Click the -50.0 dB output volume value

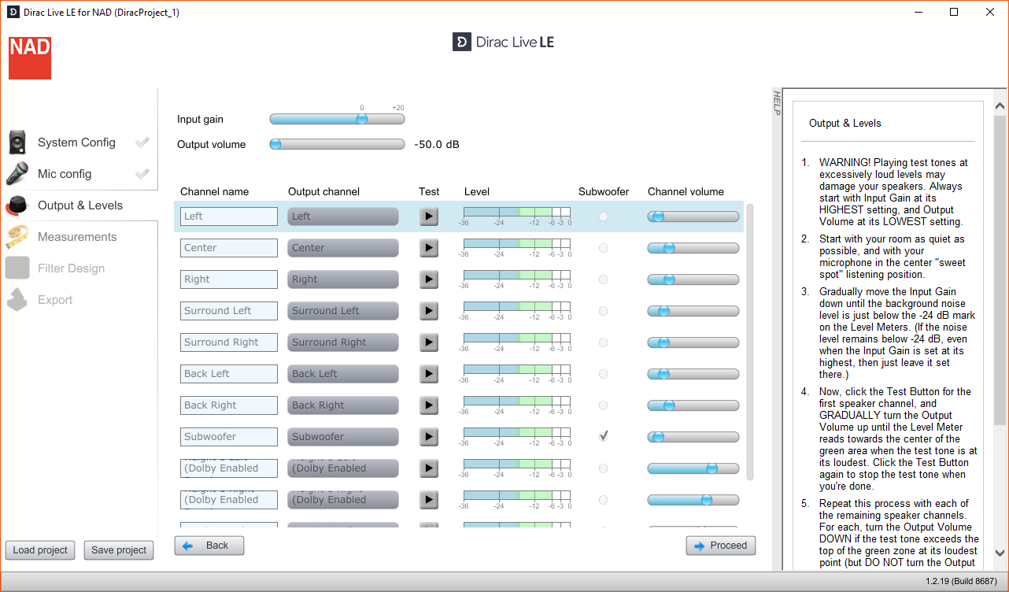tap(437, 145)
